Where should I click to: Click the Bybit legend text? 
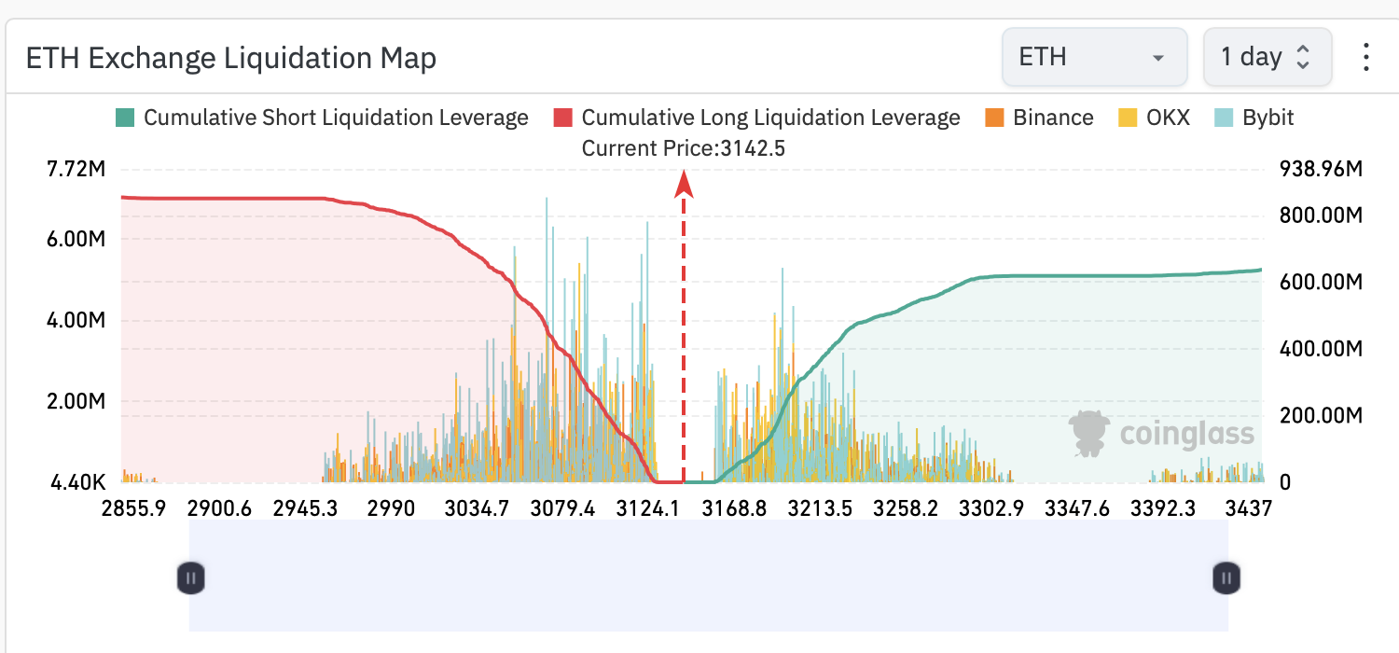point(1268,118)
